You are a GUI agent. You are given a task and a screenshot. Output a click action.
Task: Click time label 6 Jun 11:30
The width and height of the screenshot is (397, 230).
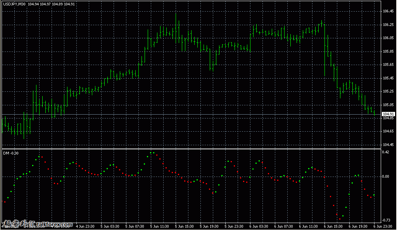point(308,227)
